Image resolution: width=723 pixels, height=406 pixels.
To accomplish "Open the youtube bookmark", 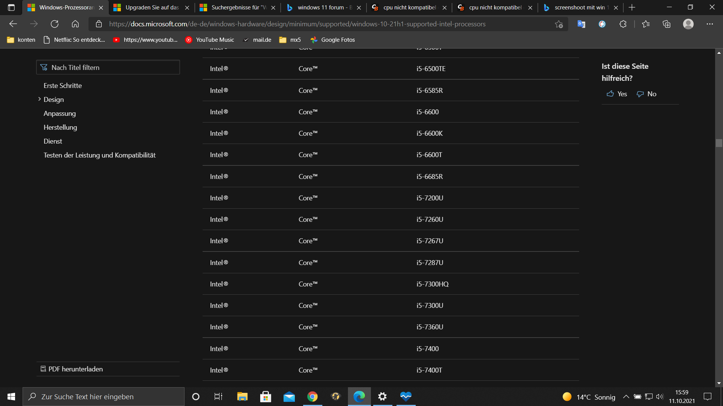I will click(x=145, y=40).
